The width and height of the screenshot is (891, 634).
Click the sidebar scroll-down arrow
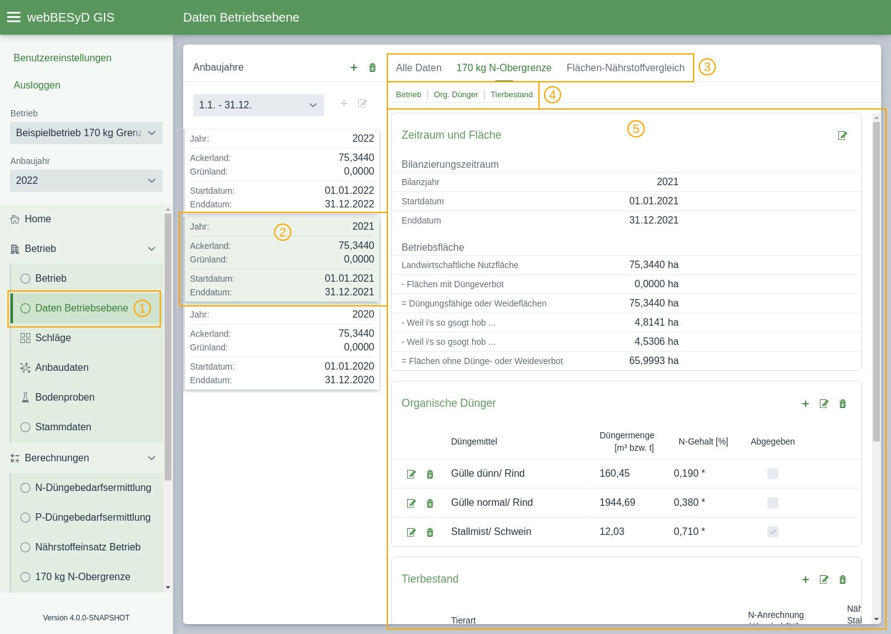(168, 588)
